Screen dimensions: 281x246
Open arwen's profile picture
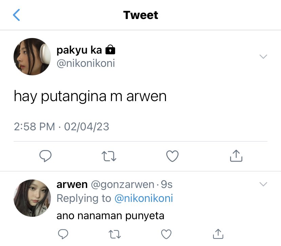coord(32,198)
